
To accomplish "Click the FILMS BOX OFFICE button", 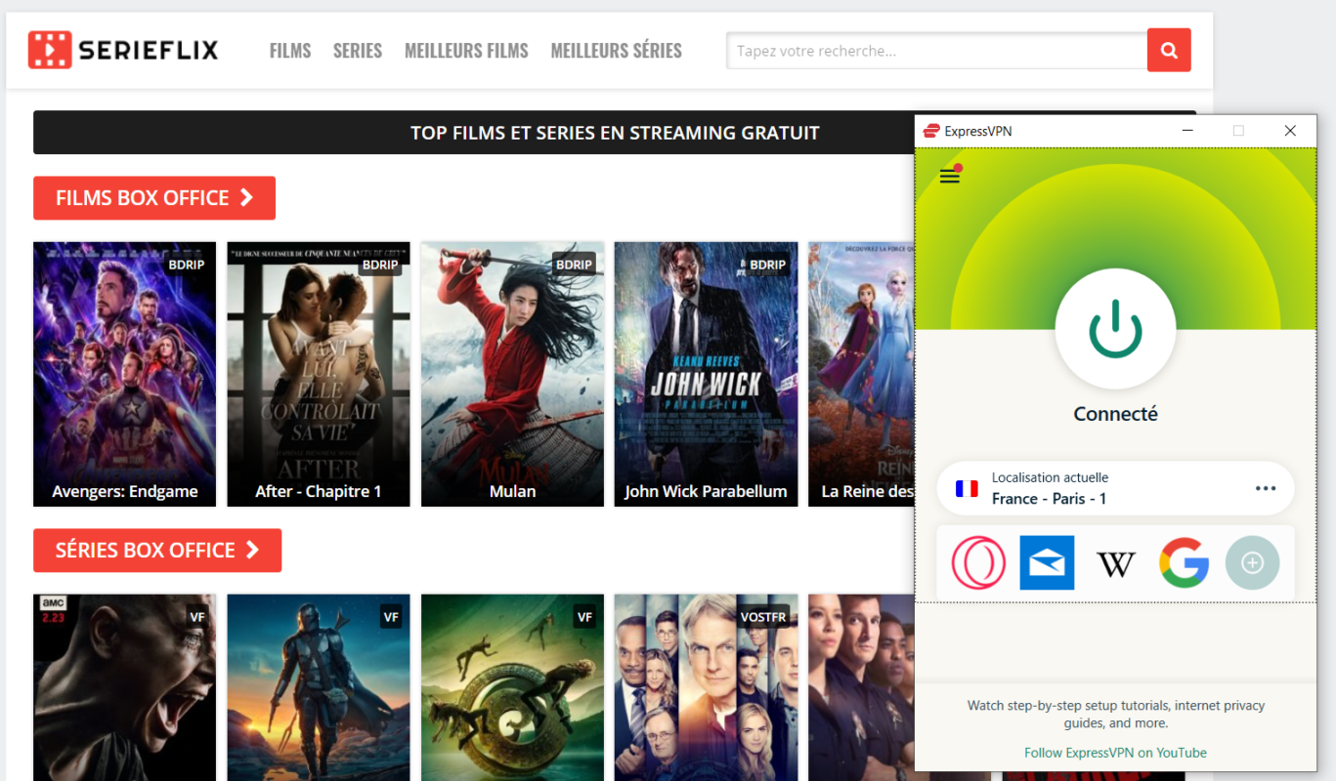I will [x=154, y=198].
